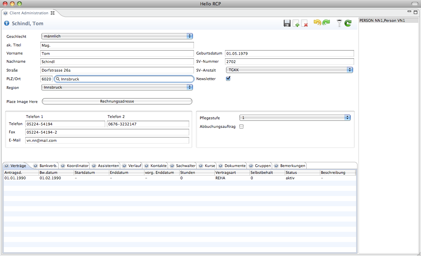Image resolution: width=421 pixels, height=256 pixels.
Task: Show the Bemerkungen tab
Action: pyautogui.click(x=290, y=166)
